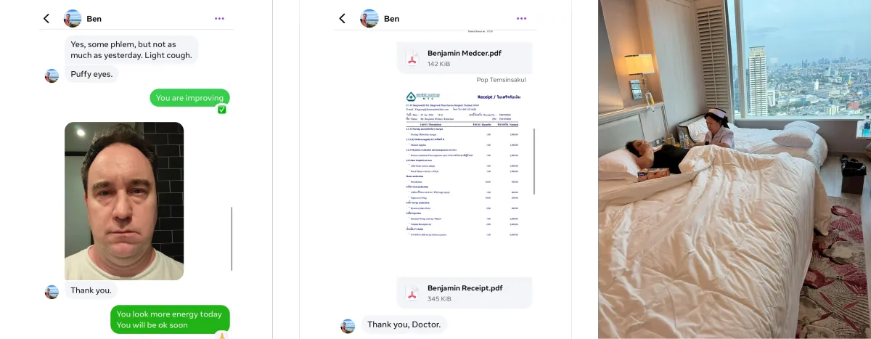Open the hotel room photo
The image size is (871, 339).
pyautogui.click(x=735, y=169)
